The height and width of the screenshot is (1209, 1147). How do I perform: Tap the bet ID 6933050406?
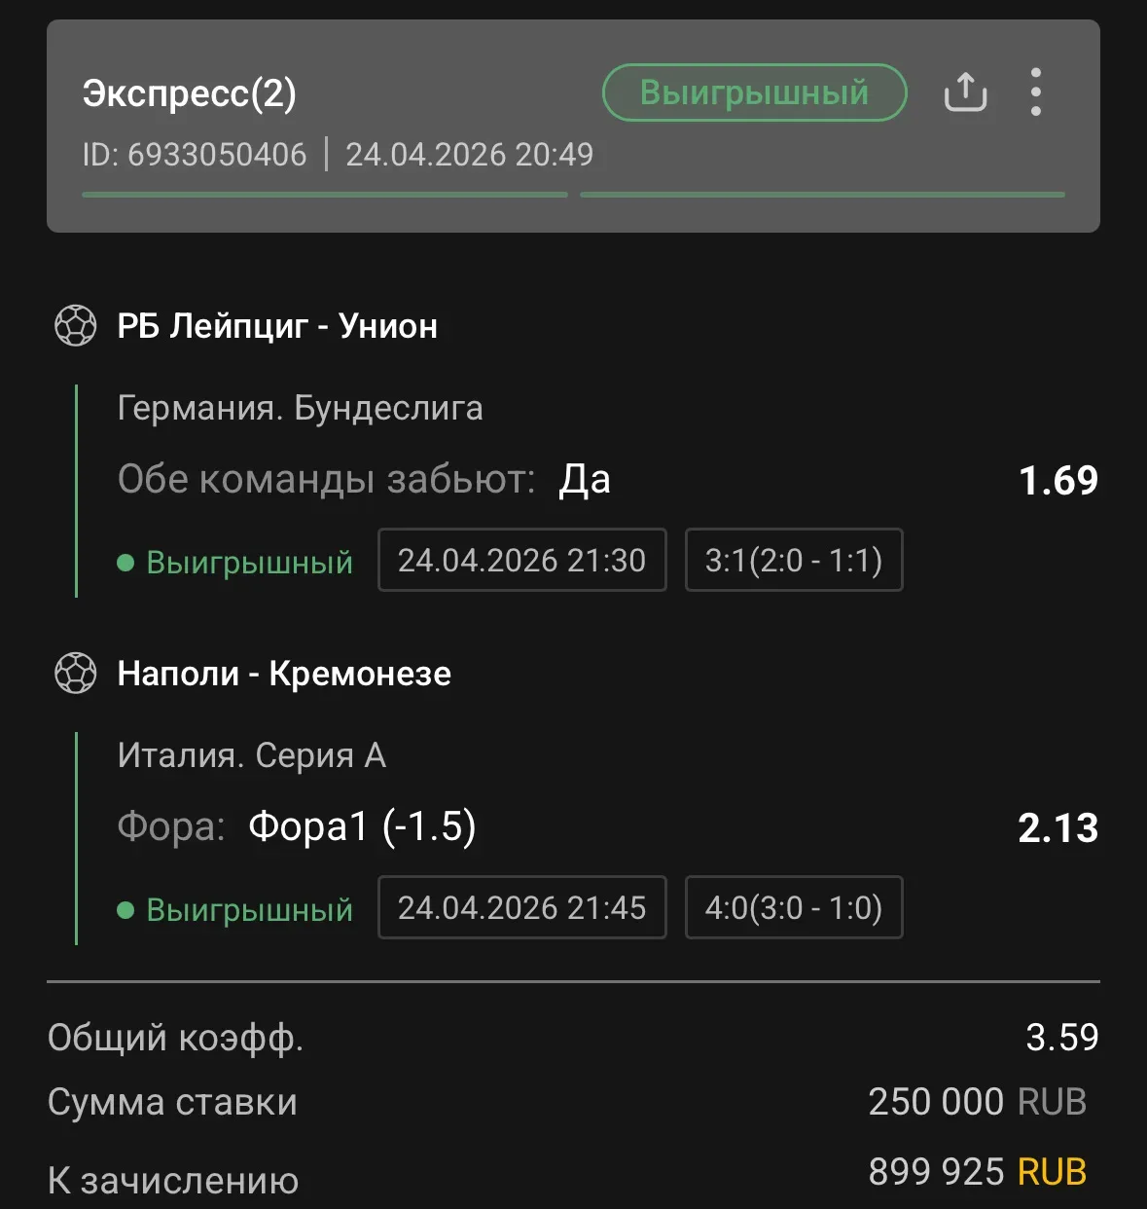coord(195,155)
